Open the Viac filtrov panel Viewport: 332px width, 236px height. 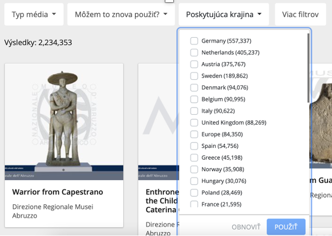pyautogui.click(x=300, y=14)
